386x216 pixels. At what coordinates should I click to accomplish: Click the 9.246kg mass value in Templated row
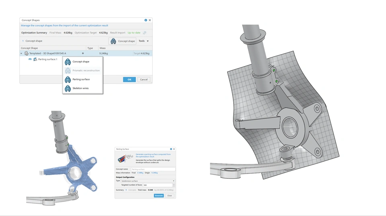coord(103,53)
